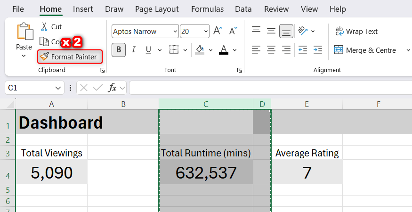Select the Average Rating cell
The height and width of the screenshot is (212, 412).
click(307, 153)
